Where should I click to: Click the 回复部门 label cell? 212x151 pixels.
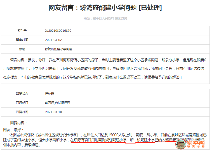(22, 103)
